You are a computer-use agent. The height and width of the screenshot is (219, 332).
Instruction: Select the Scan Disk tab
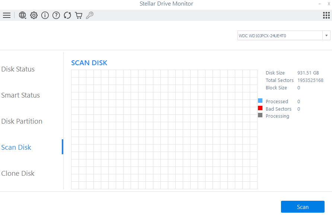click(16, 147)
